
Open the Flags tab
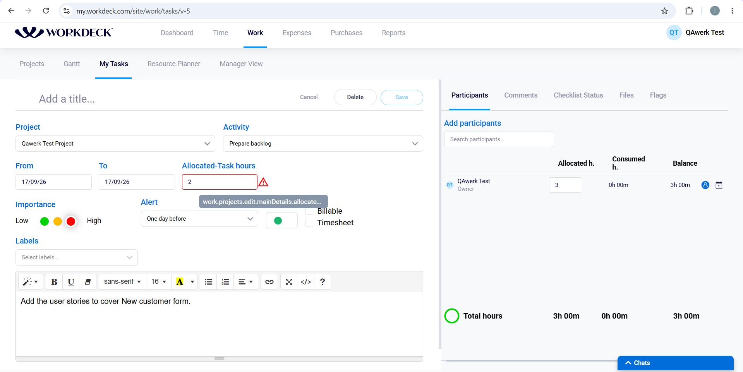[x=658, y=95]
